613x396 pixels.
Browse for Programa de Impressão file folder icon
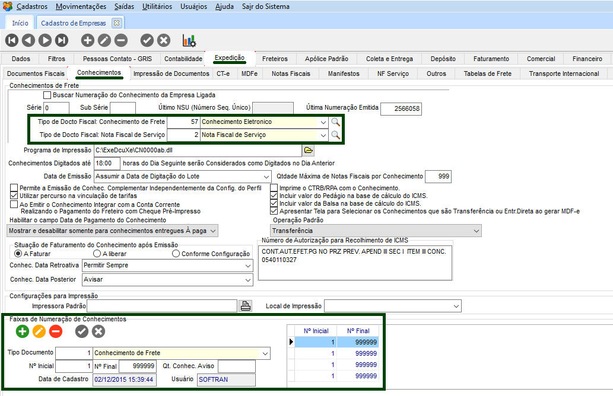coord(308,150)
